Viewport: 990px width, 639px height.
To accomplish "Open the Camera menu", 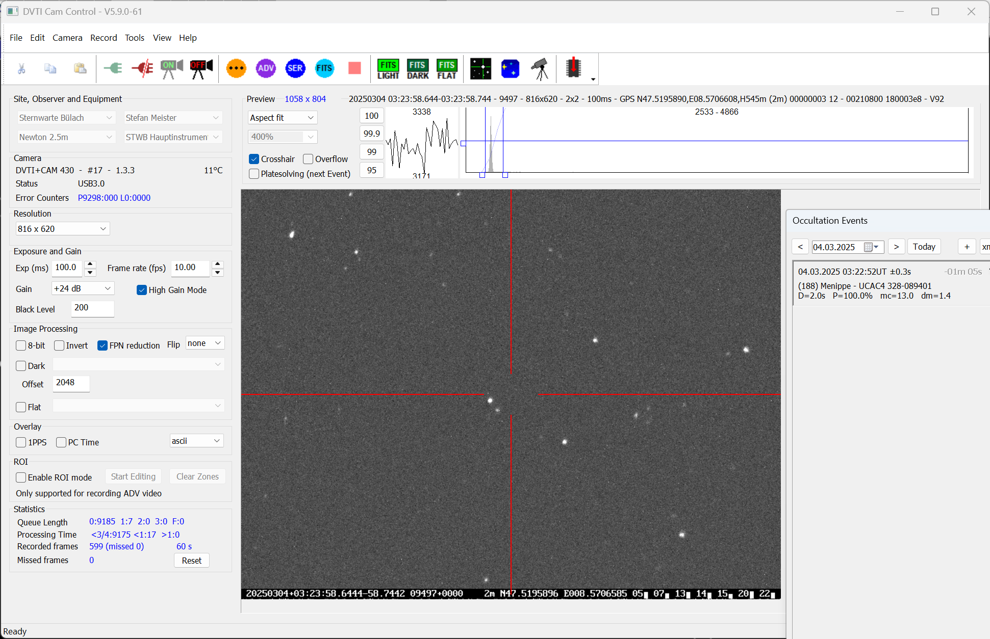I will coord(67,38).
